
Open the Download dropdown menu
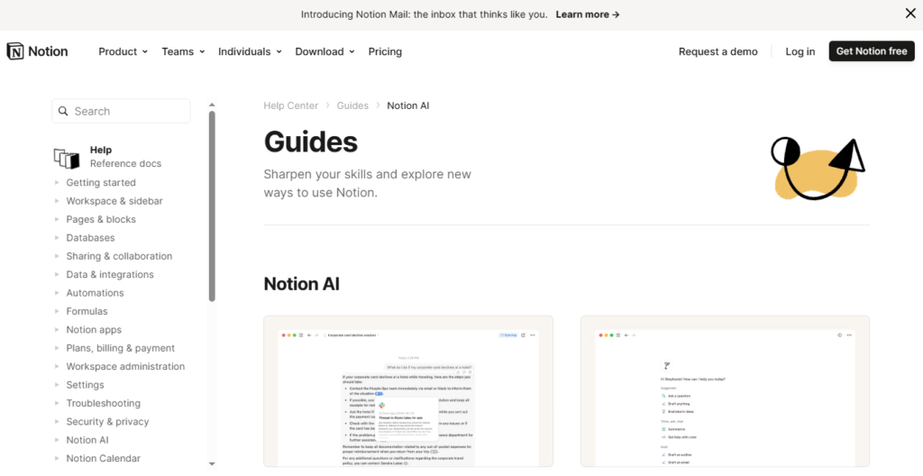324,51
